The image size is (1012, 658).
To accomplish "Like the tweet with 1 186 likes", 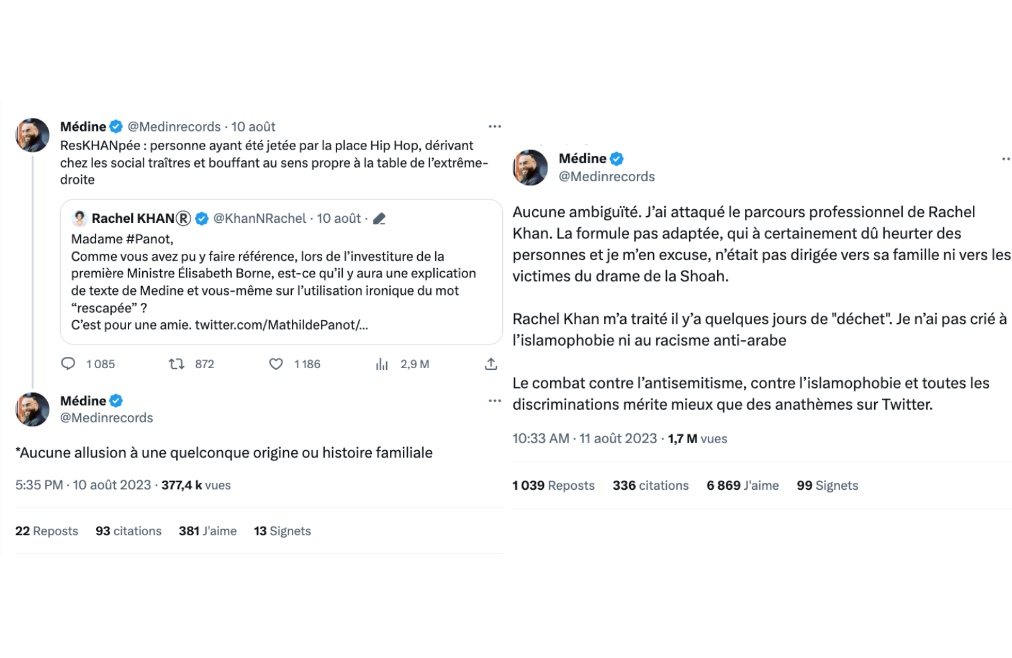I will [276, 364].
